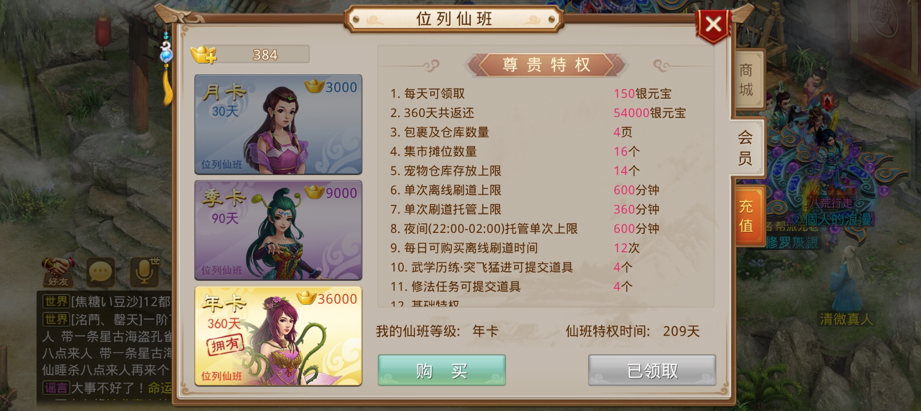Viewport: 921px width, 411px height.
Task: Click the 3000 ingot price on 月卡
Action: tap(332, 87)
